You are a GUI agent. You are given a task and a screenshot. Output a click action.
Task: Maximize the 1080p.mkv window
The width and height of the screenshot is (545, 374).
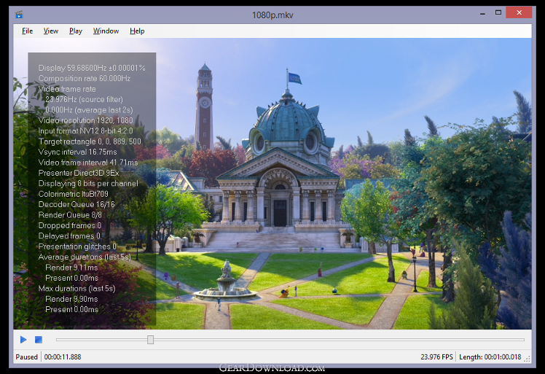coord(498,12)
